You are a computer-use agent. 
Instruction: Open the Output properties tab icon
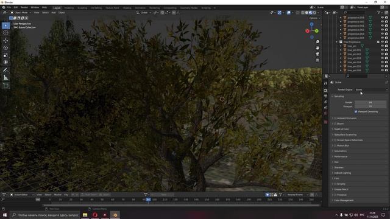pos(325,96)
